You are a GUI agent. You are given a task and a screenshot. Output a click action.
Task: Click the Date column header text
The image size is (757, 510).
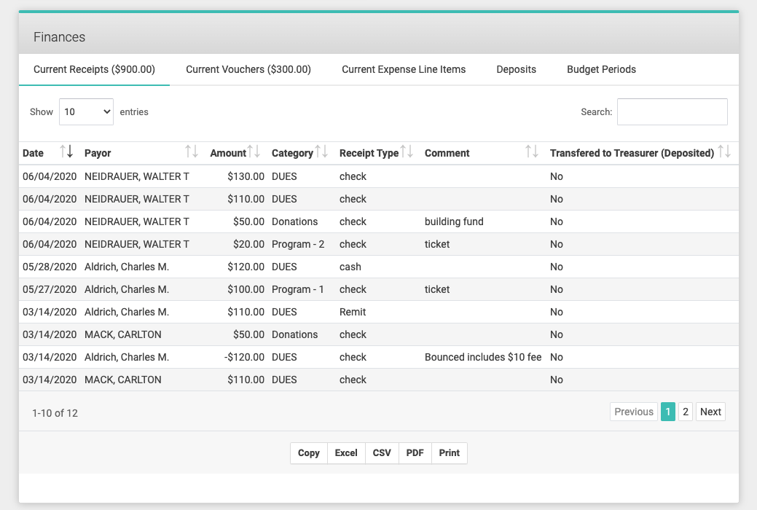click(x=33, y=153)
